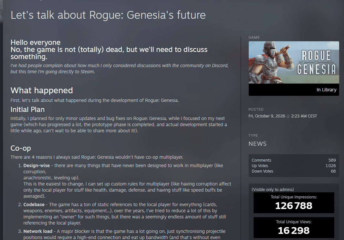This screenshot has width=344, height=240.
Task: Click the posted date "Fri, October 9, 2026"
Action: point(267,116)
